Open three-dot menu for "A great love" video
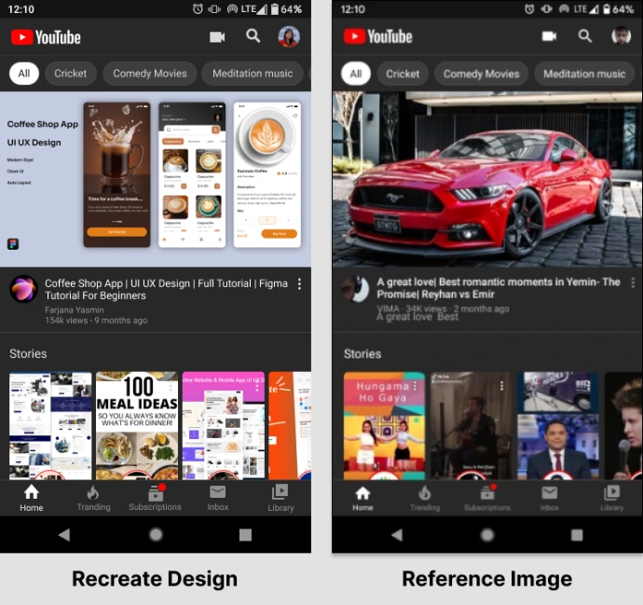This screenshot has width=643, height=605. 632,282
